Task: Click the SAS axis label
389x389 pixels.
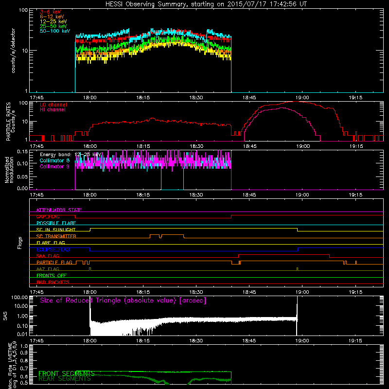Action: [x=5, y=316]
